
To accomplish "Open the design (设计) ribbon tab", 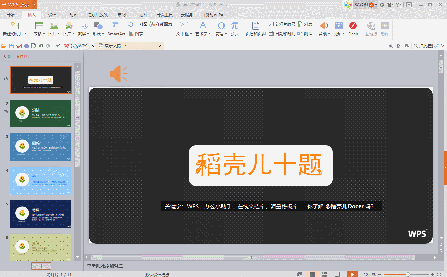I will (x=52, y=15).
